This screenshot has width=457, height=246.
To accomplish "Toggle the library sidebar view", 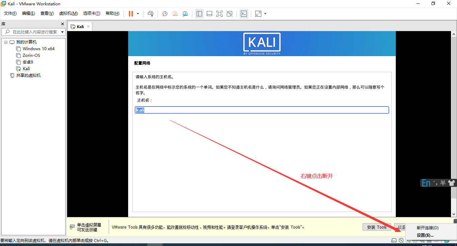I will 199,14.
